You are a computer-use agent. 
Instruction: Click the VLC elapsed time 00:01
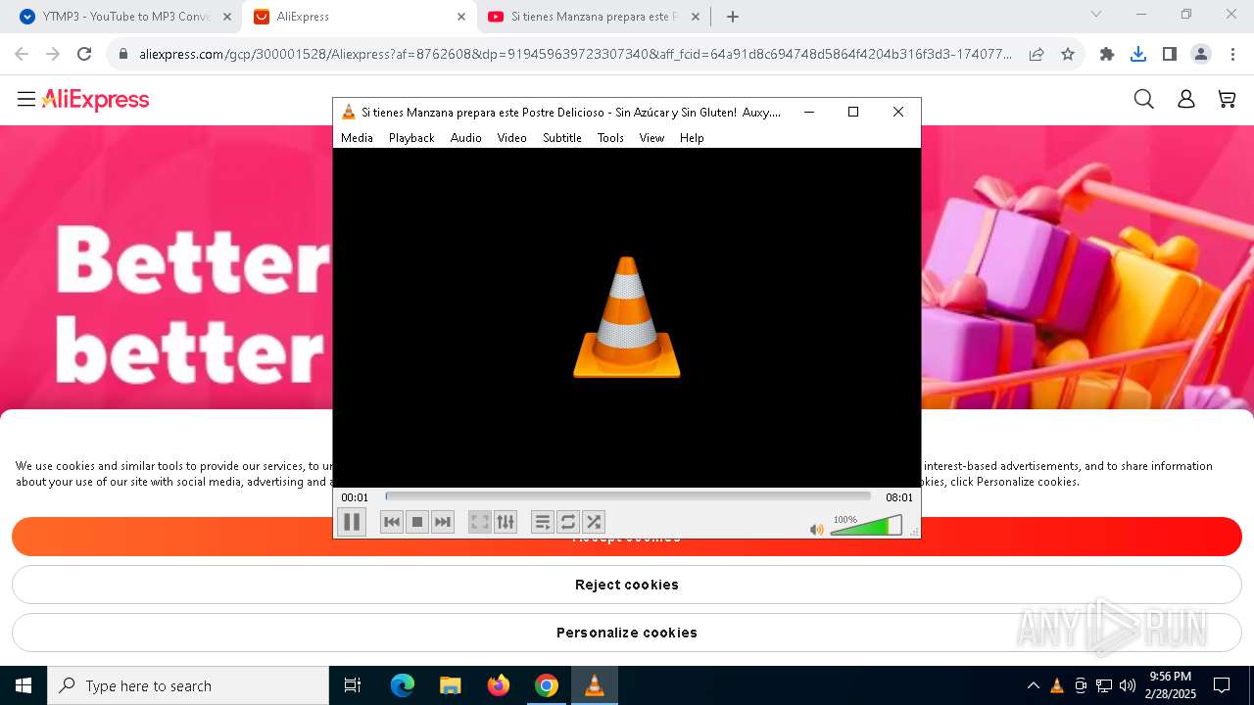355,497
